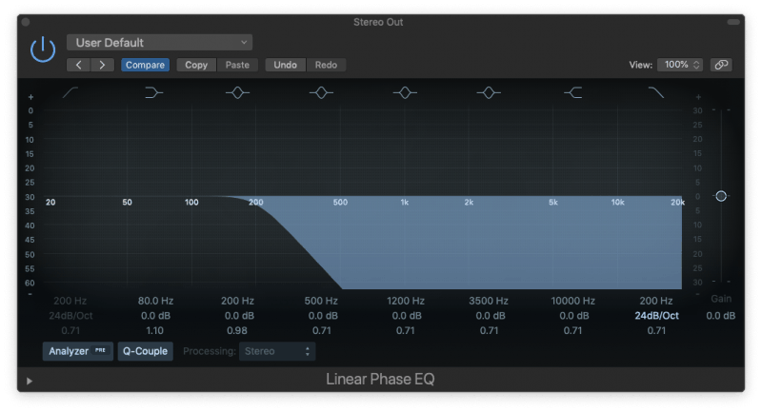Toggle the low shelf band icon
This screenshot has width=762, height=412.
pyautogui.click(x=154, y=92)
